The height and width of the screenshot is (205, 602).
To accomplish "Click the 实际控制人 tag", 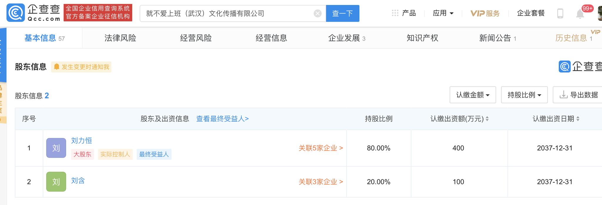I will coord(115,154).
